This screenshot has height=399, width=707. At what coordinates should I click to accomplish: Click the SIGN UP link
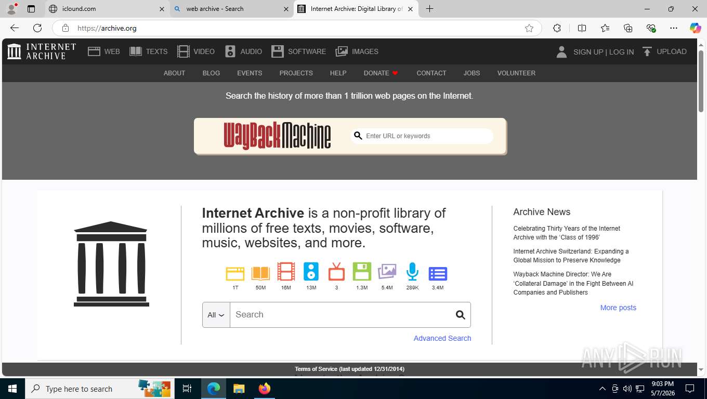coord(588,52)
